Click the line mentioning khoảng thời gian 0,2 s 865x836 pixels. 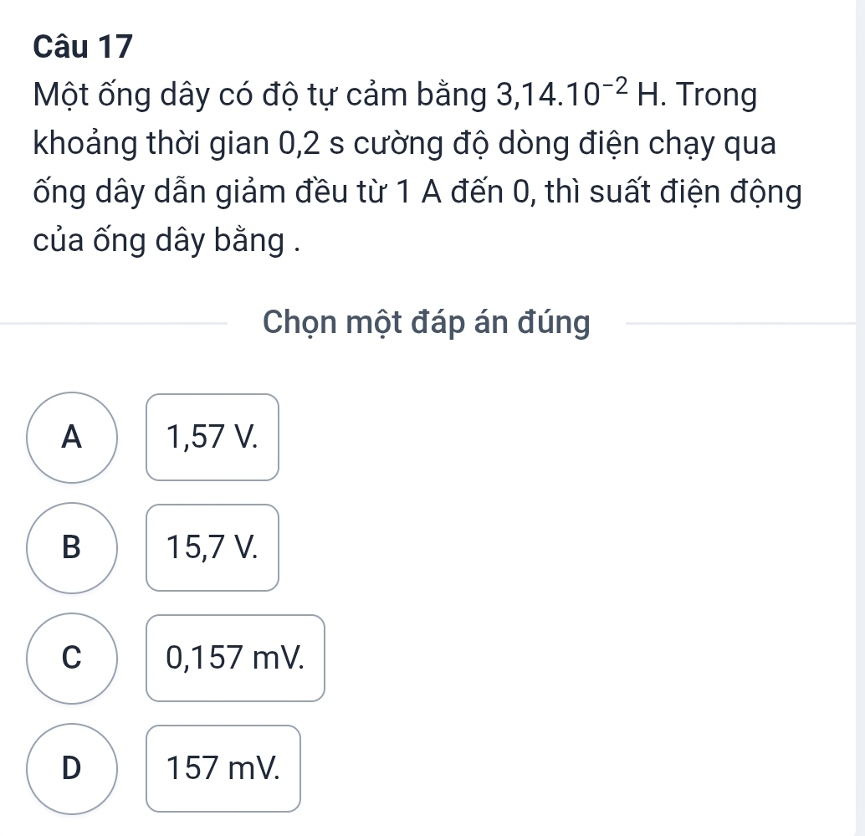point(404,143)
